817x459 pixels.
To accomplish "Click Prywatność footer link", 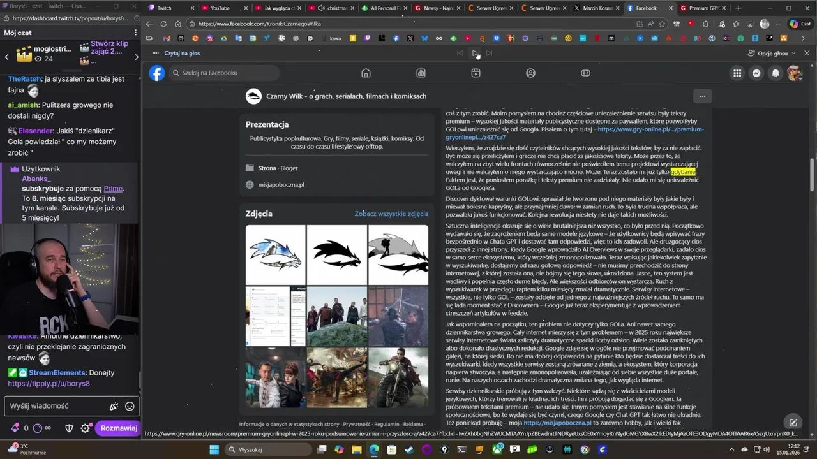I will [356, 424].
